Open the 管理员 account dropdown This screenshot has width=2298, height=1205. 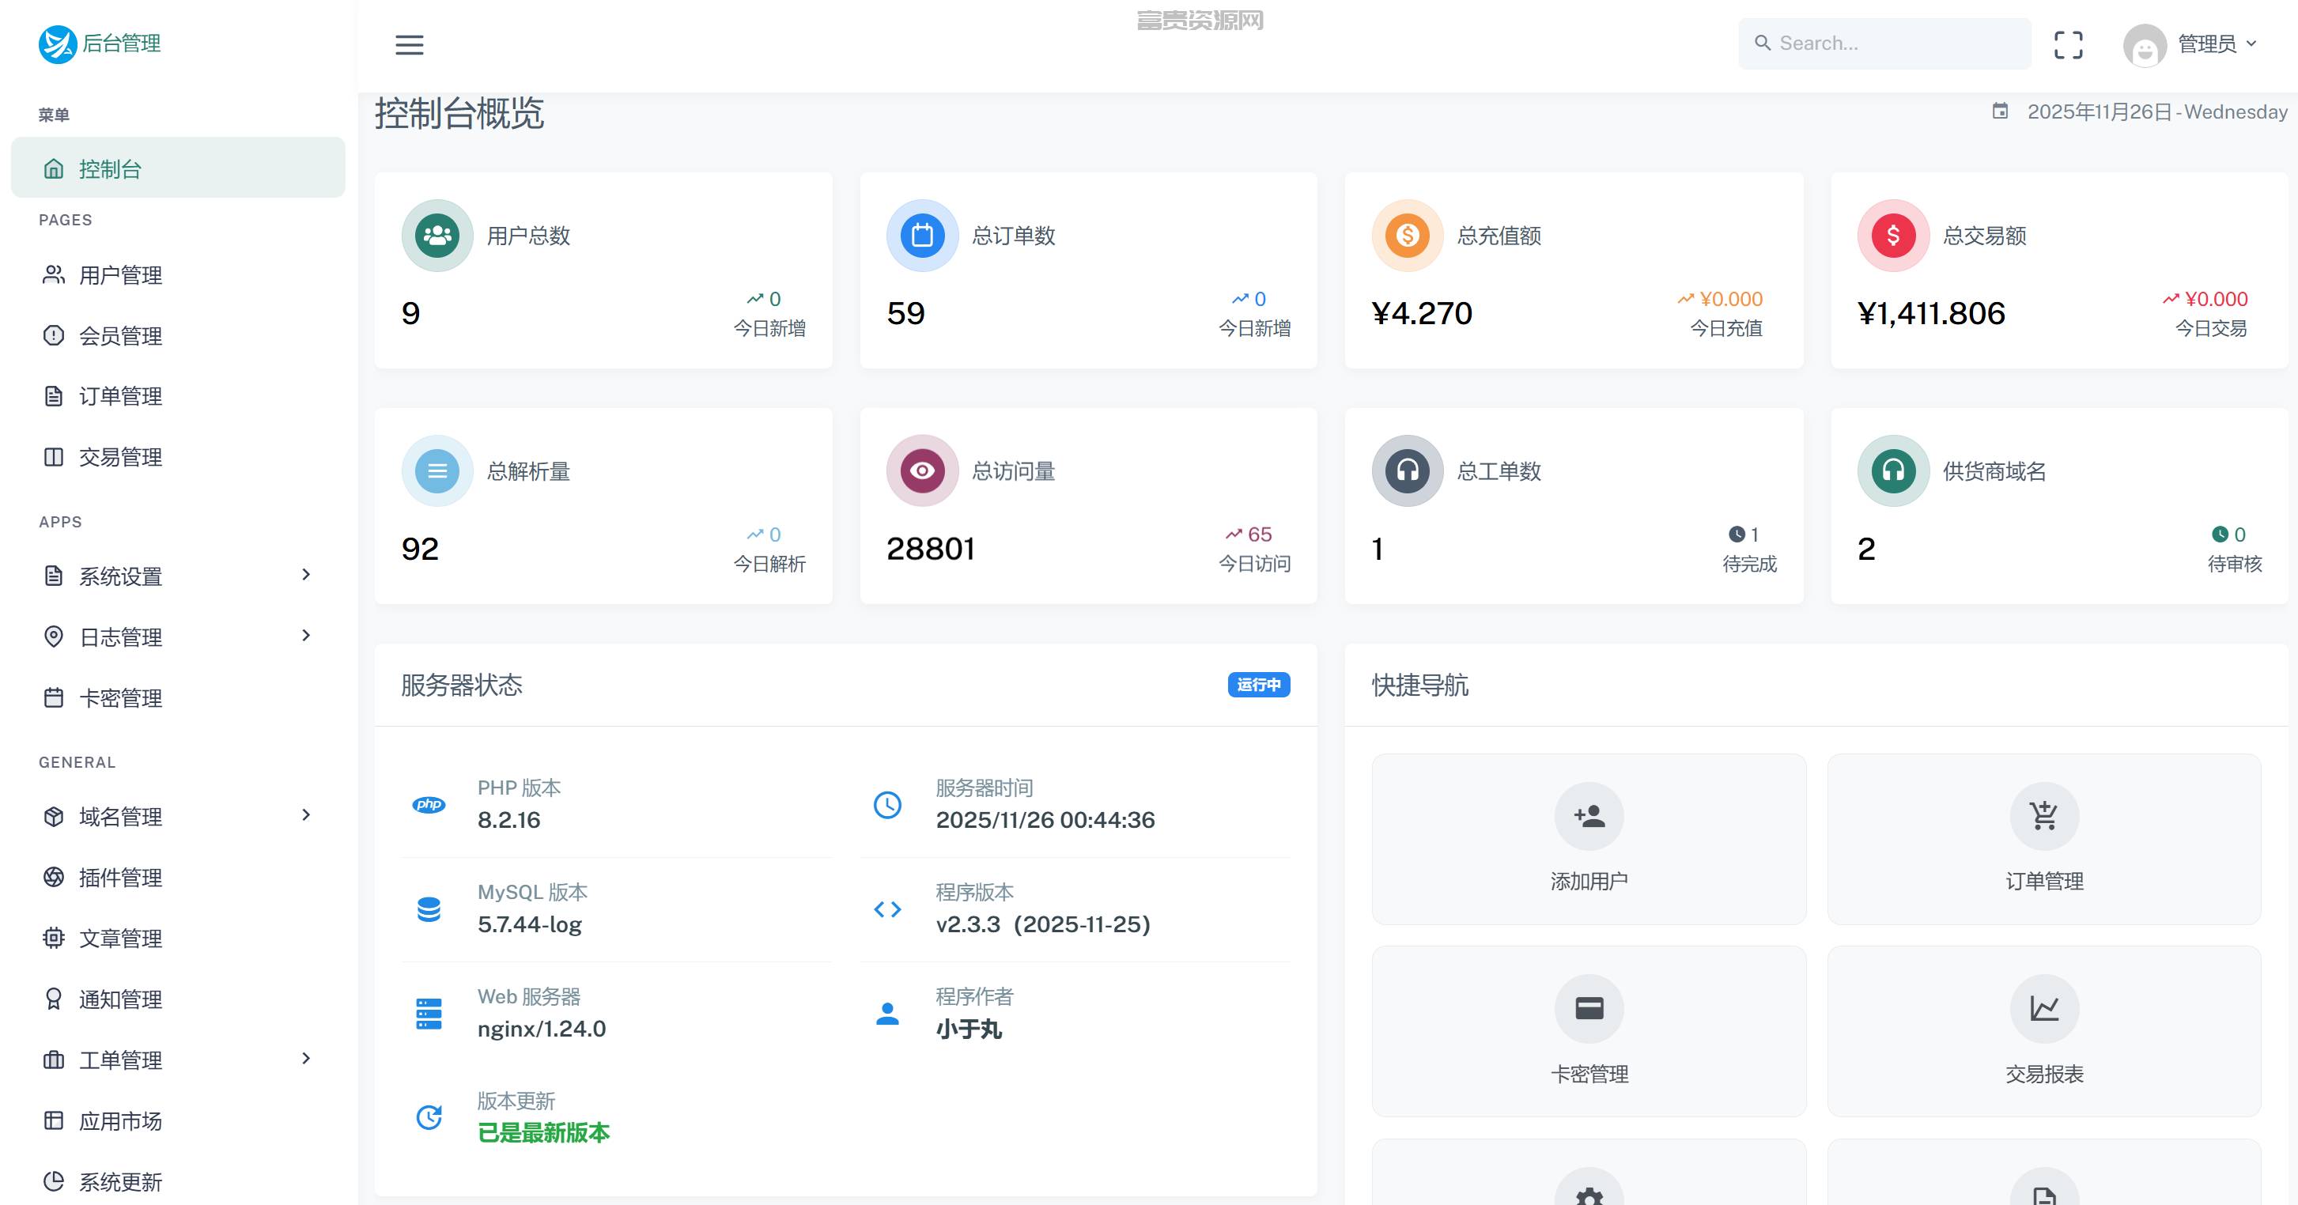(2190, 44)
